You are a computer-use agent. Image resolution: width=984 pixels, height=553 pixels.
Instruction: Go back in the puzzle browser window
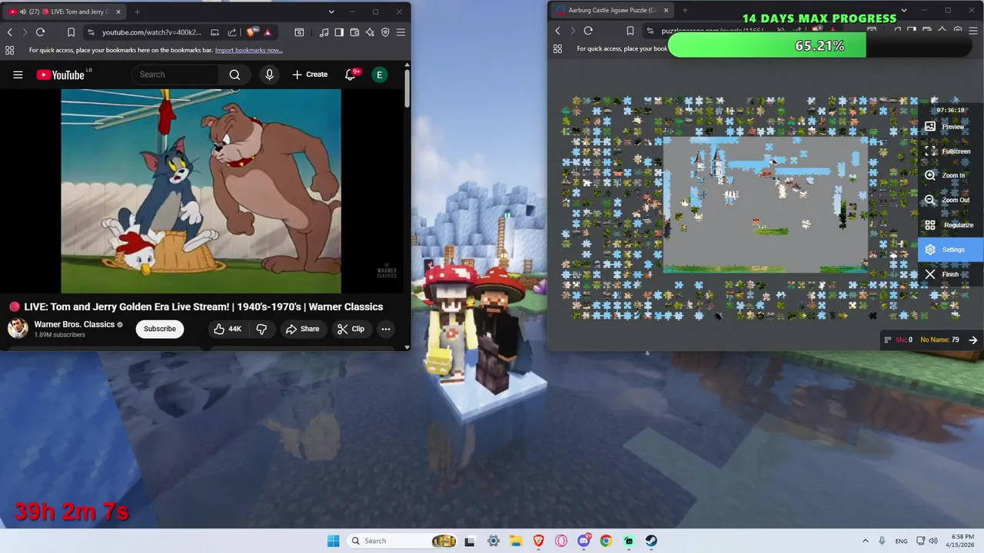pyautogui.click(x=558, y=31)
